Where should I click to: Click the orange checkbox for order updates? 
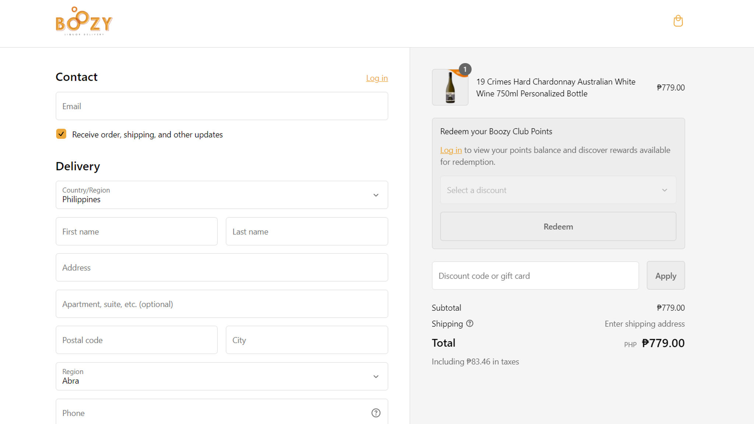[x=61, y=134]
